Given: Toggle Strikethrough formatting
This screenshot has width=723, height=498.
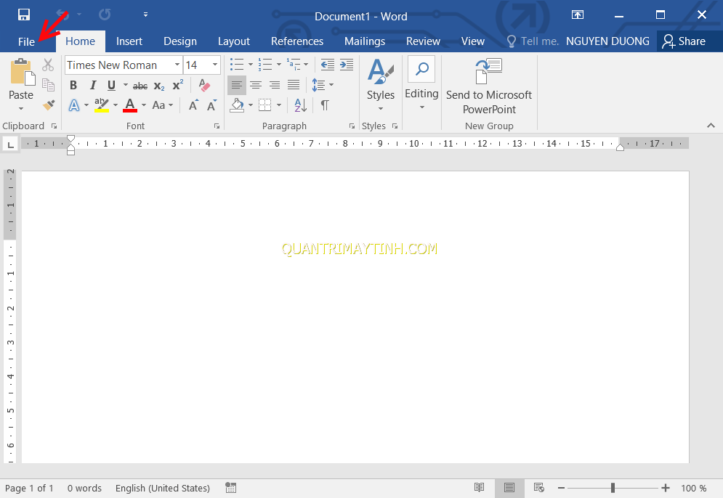Looking at the screenshot, I should [140, 86].
